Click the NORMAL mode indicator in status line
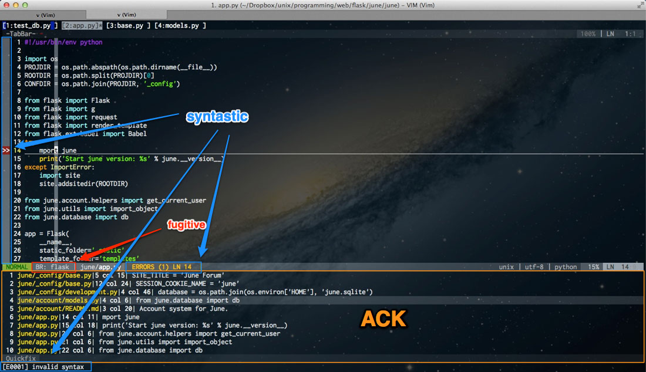The width and height of the screenshot is (646, 372). pos(17,267)
